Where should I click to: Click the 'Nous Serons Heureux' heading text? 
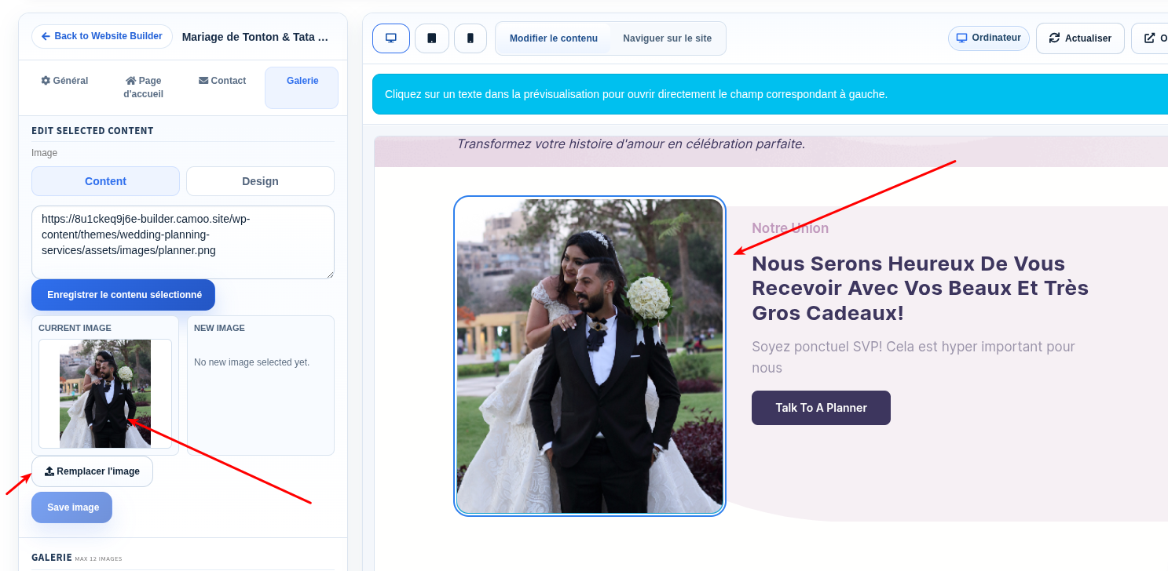click(920, 288)
